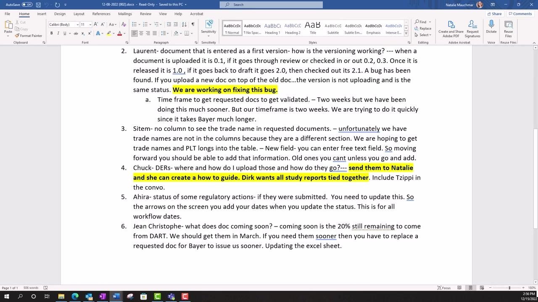Toggle italic formatting

(58, 33)
